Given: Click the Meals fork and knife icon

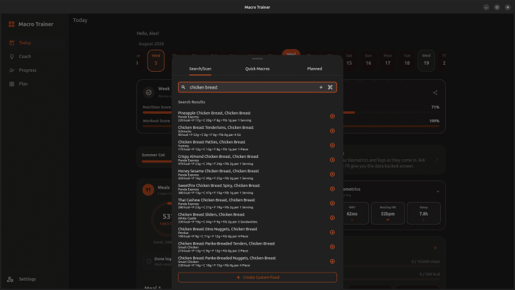Looking at the screenshot, I should click(148, 189).
